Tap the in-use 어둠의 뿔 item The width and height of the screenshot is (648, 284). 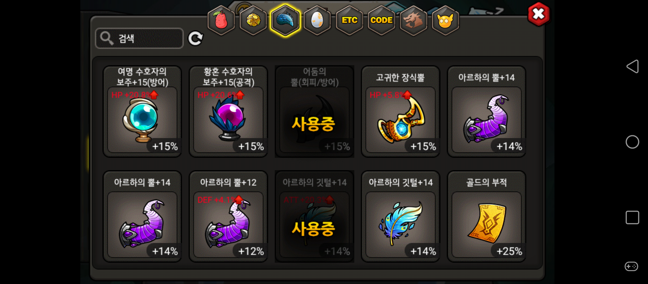pyautogui.click(x=315, y=111)
